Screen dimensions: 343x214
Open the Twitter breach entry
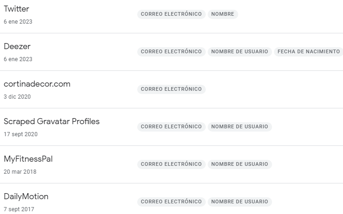pos(16,9)
